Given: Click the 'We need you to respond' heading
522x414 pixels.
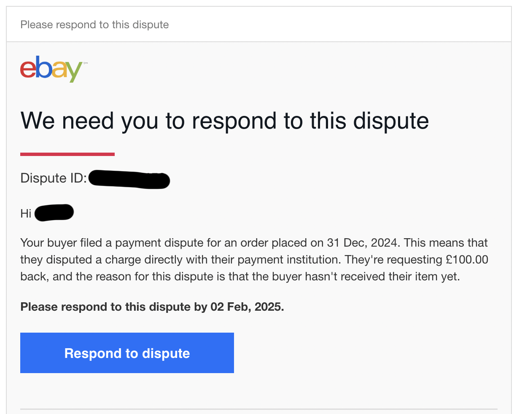Looking at the screenshot, I should point(225,121).
